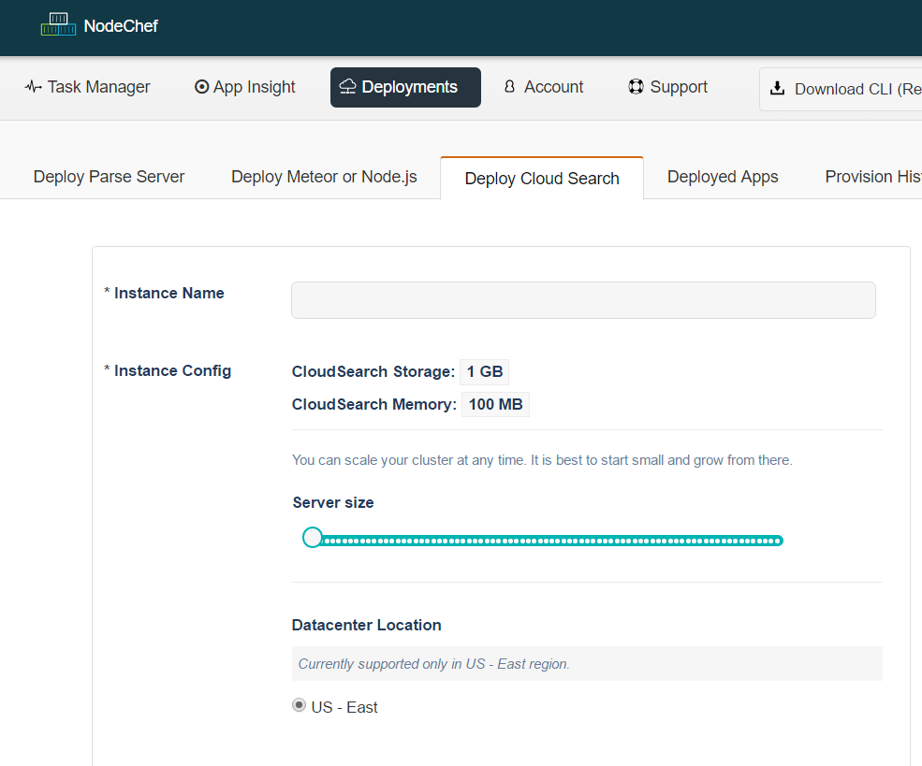Switch to Deploy Meteor or Node.js tab

tap(324, 177)
